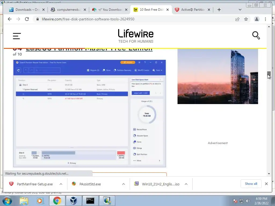Viewport: 275px width, 206px height.
Task: Click the shield setup taskbar icon
Action: click(107, 201)
